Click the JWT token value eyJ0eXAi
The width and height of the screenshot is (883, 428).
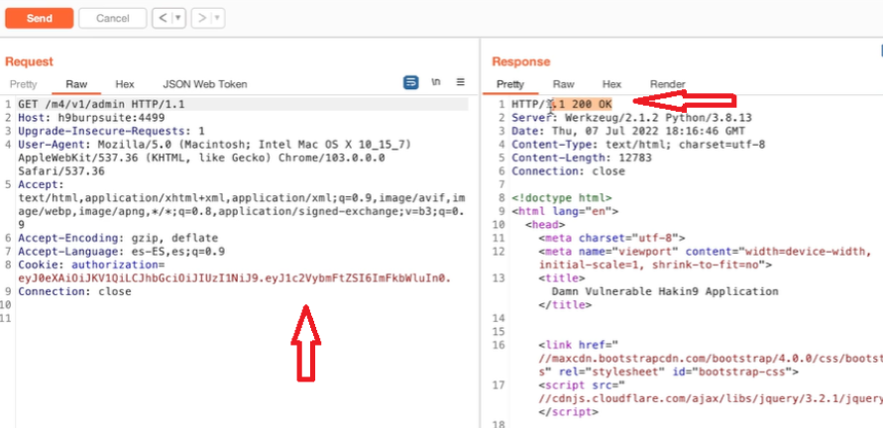coord(235,278)
